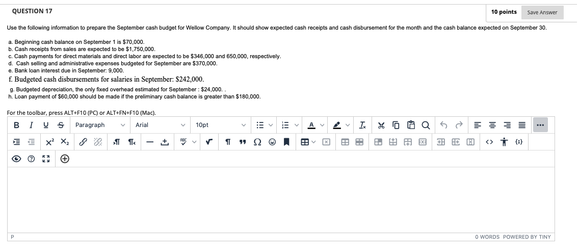
Task: Toggle bold formatting
Action: coord(17,125)
